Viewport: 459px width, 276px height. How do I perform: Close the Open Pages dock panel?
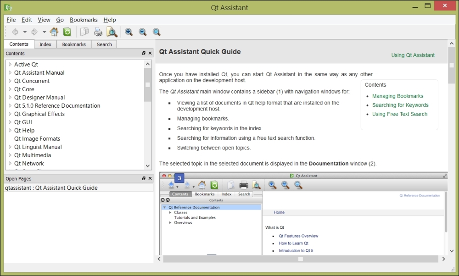point(150,178)
